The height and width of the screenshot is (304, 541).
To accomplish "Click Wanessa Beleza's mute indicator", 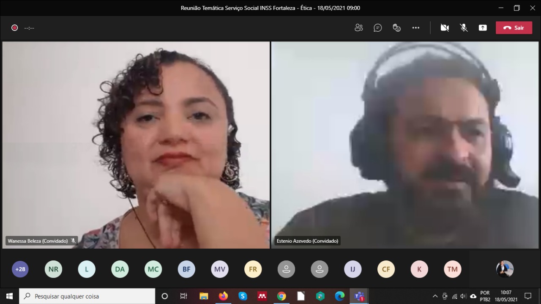I will [73, 241].
